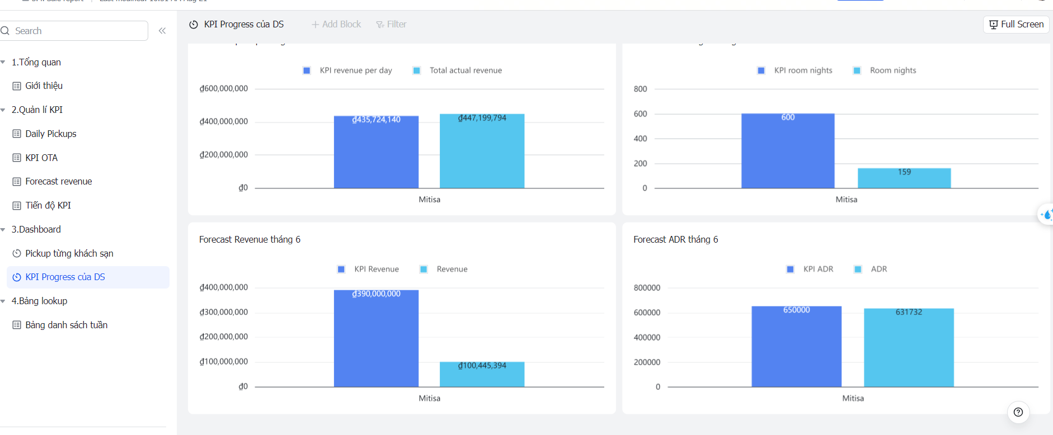Click the Forecast Revenue tháng 6 title
Image resolution: width=1053 pixels, height=435 pixels.
[250, 239]
